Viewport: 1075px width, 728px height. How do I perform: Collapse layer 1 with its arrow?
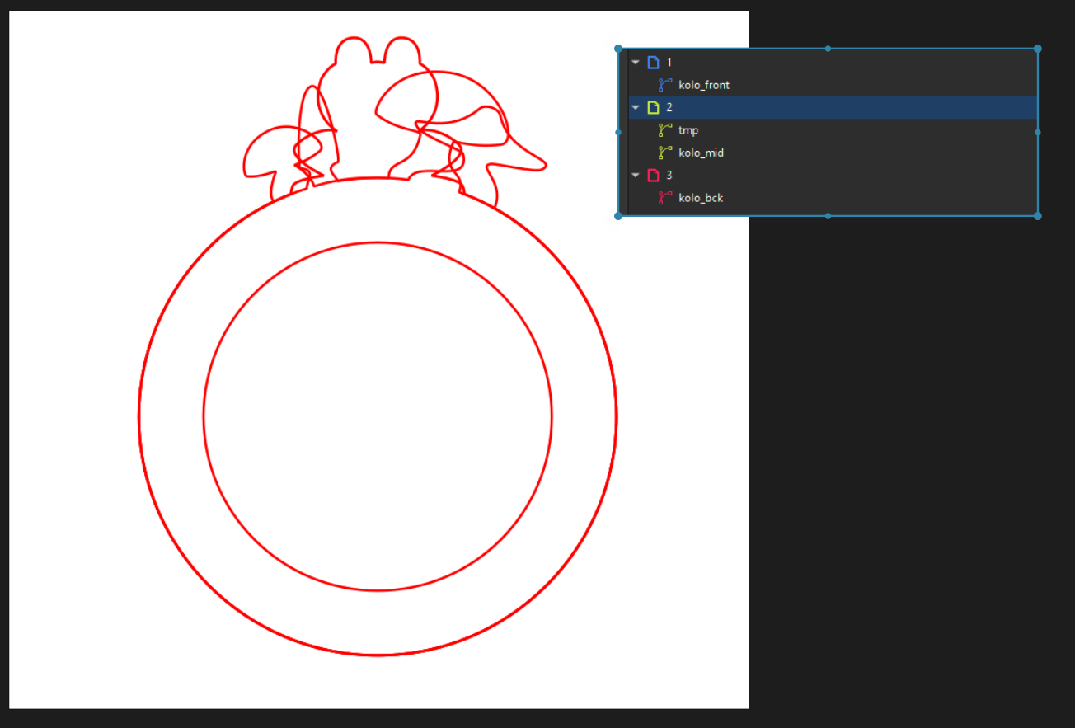click(x=636, y=63)
